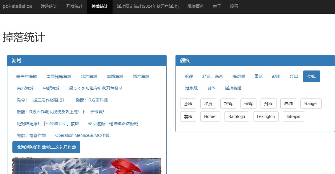
Task: Choose ship 蒼龍
Action: pyautogui.click(x=188, y=104)
